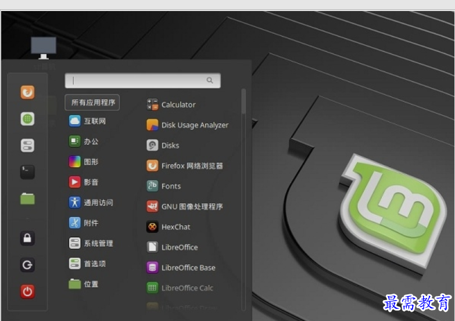Screen dimensions: 455x321
Task: Select the 附件 category
Action: pyautogui.click(x=84, y=223)
